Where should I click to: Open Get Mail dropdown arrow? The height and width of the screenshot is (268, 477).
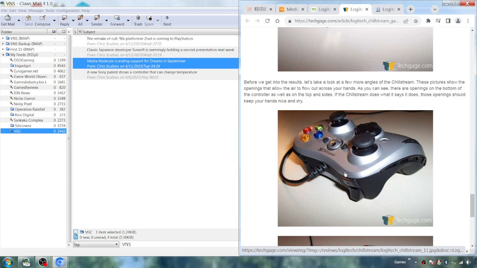click(19, 21)
